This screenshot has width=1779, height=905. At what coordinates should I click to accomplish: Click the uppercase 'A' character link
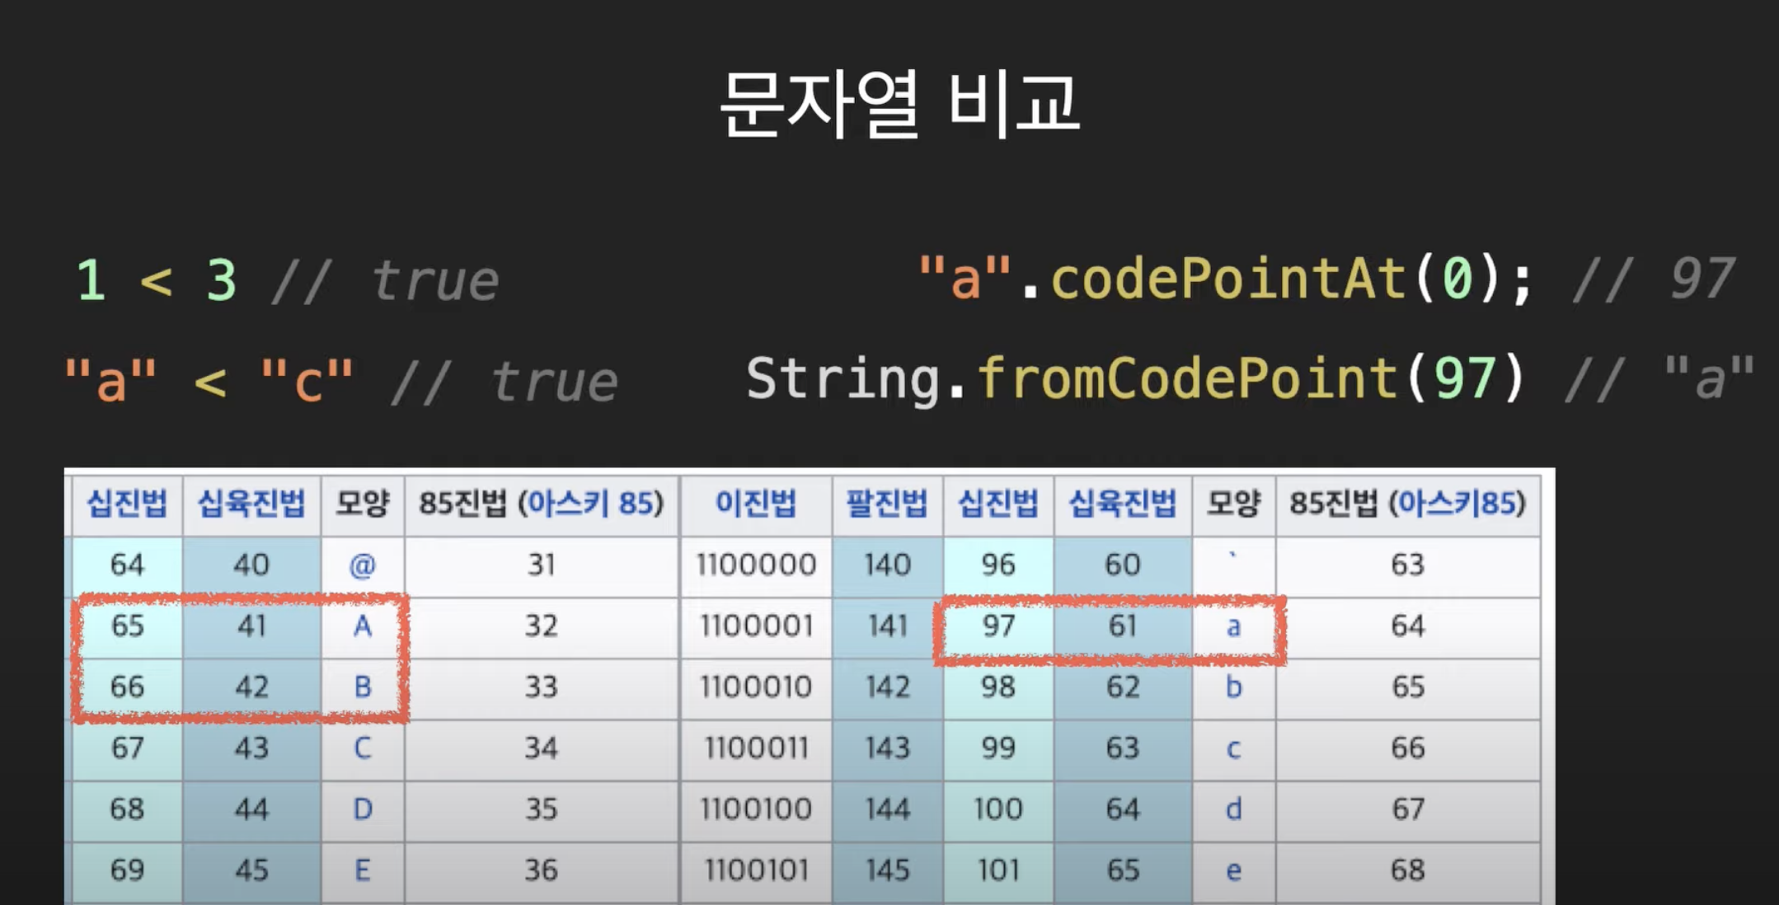click(x=362, y=626)
